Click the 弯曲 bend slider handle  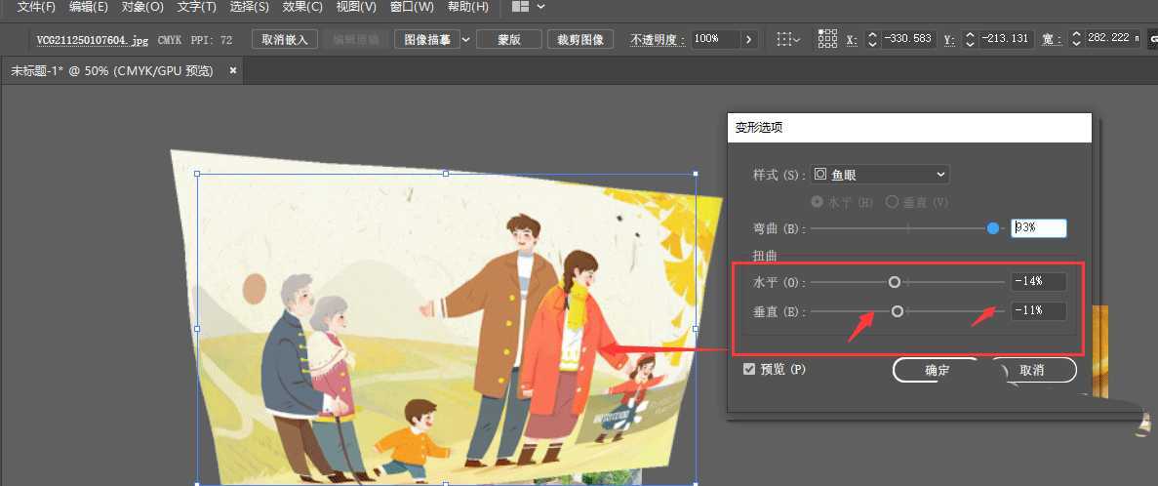(x=993, y=228)
